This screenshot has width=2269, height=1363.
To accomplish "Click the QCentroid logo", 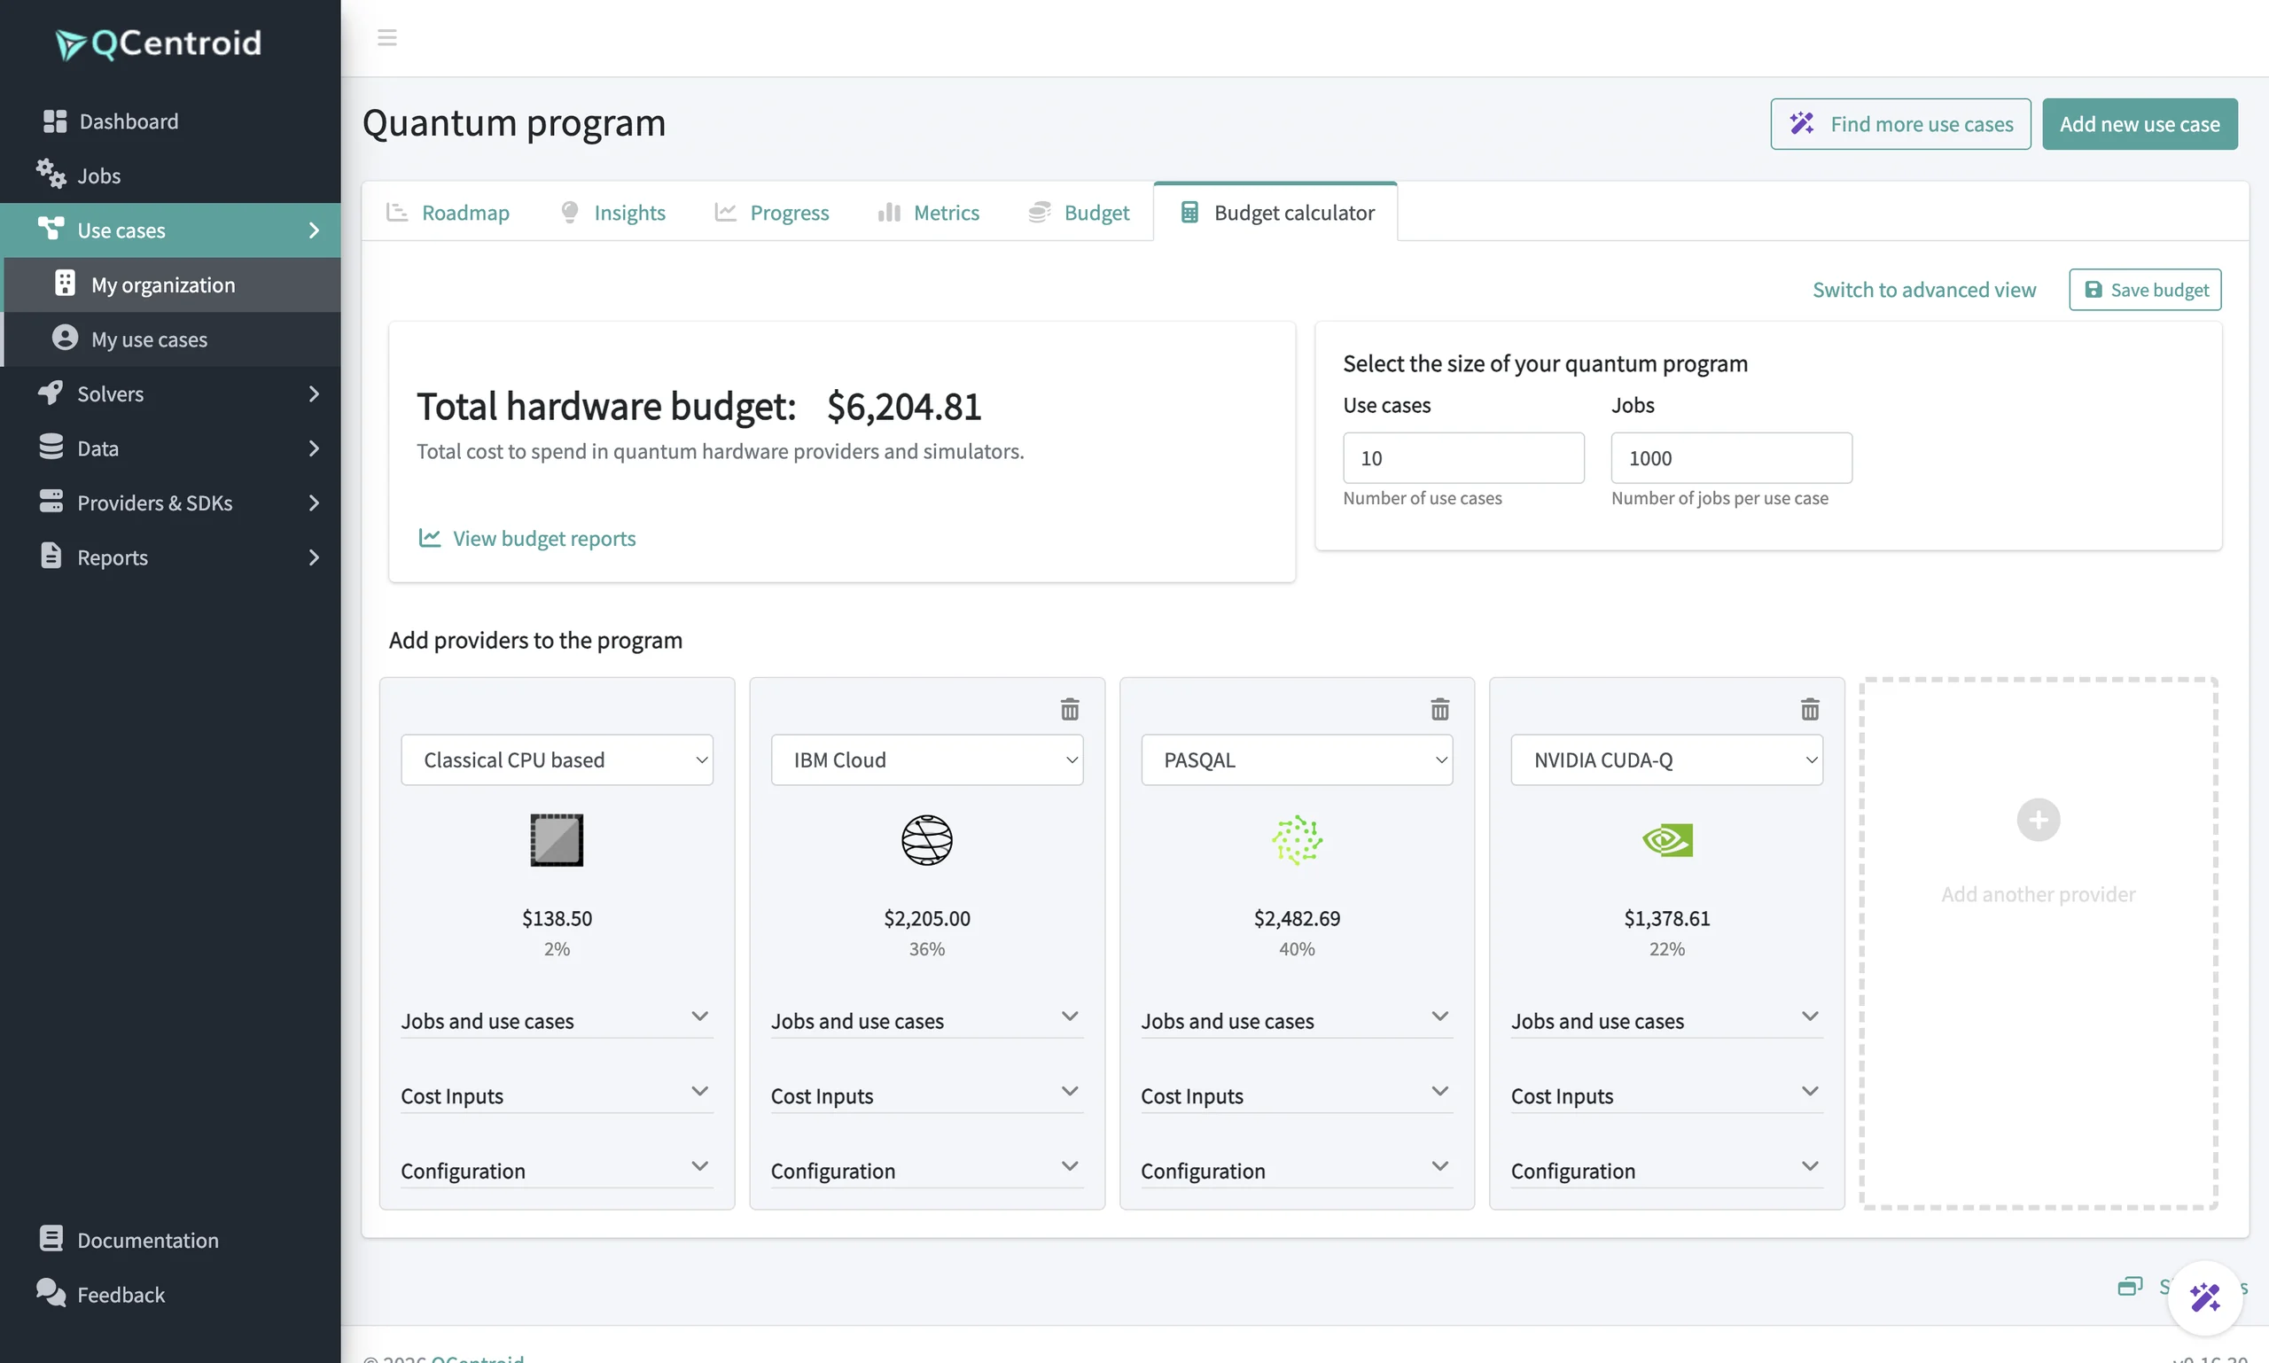I will click(158, 43).
